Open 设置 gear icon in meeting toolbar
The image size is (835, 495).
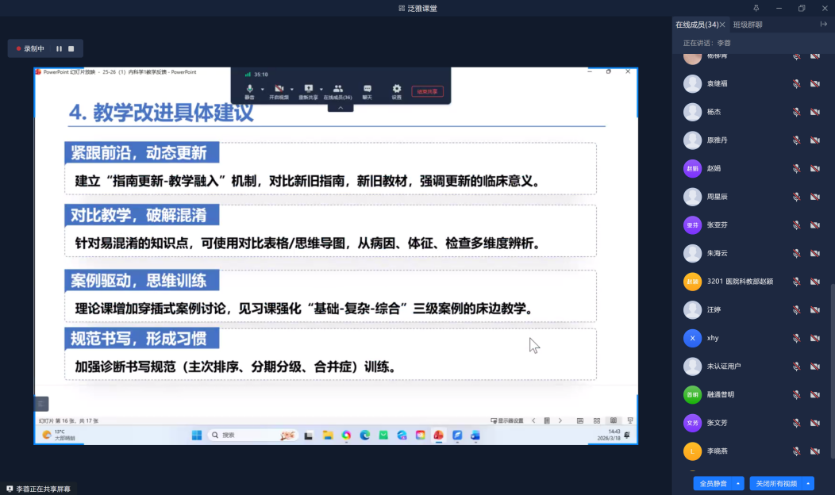point(396,89)
